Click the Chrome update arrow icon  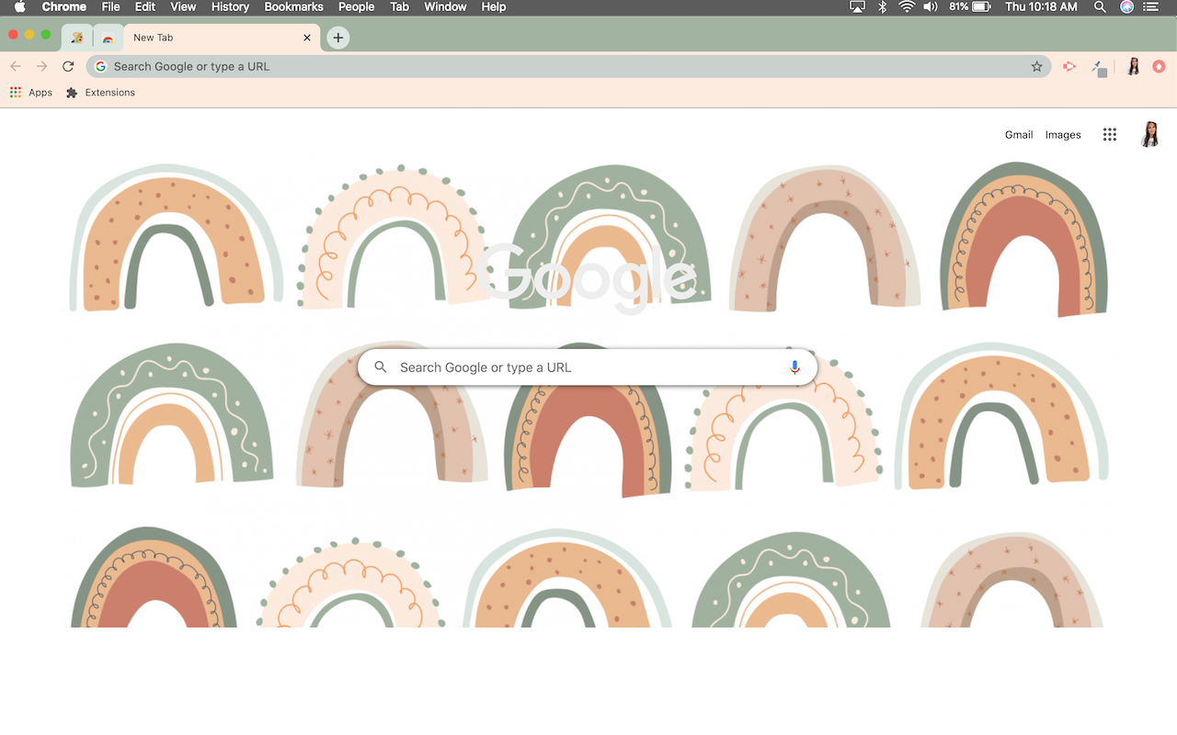click(x=1159, y=66)
